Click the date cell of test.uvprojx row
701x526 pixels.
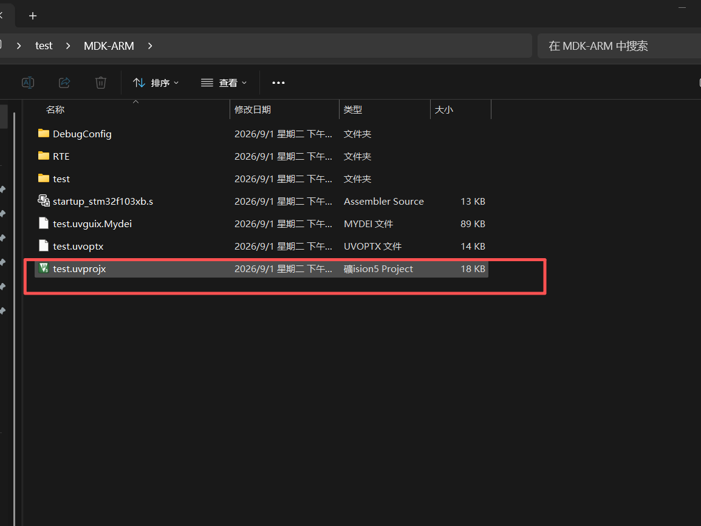pos(283,268)
